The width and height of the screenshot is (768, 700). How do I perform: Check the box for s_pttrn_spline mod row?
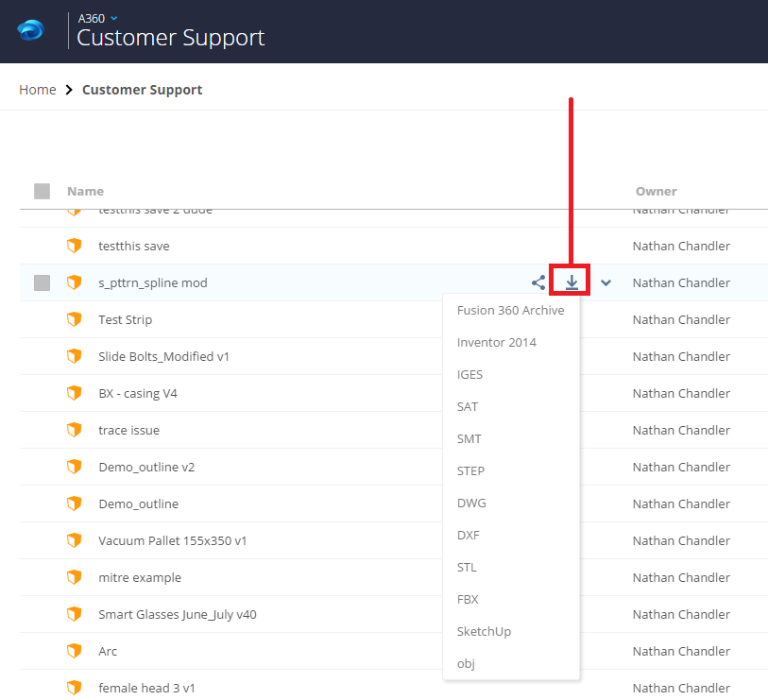point(42,282)
